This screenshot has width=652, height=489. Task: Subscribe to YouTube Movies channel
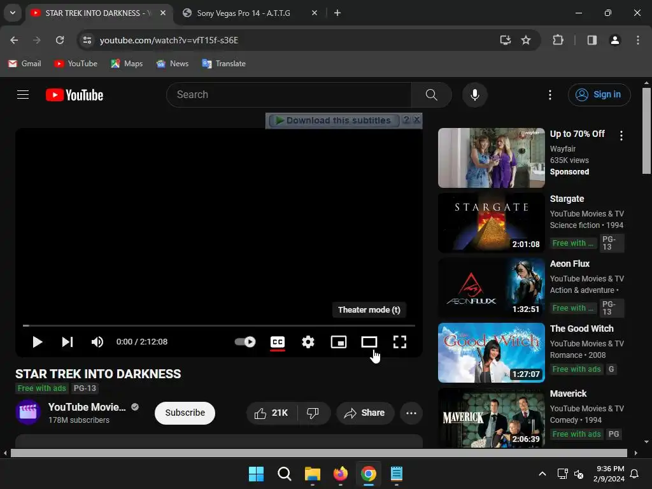185,413
